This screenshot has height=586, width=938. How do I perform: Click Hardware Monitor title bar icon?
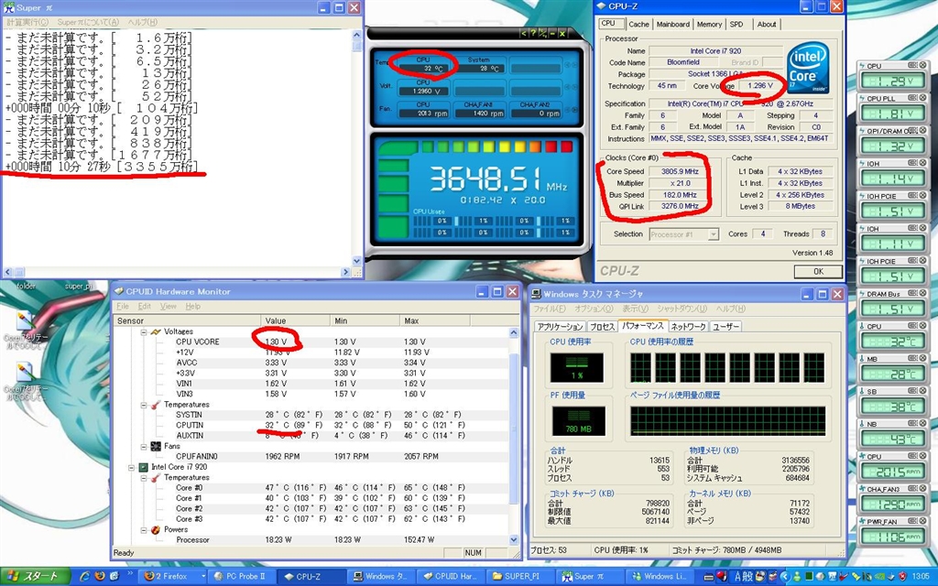[x=118, y=291]
